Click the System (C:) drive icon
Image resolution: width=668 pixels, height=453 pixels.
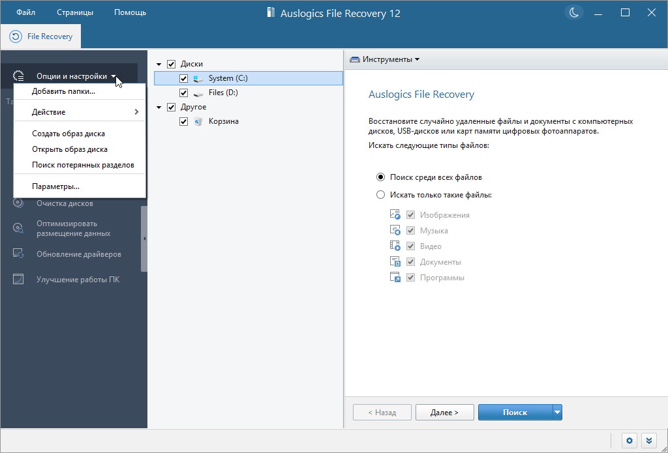click(198, 79)
